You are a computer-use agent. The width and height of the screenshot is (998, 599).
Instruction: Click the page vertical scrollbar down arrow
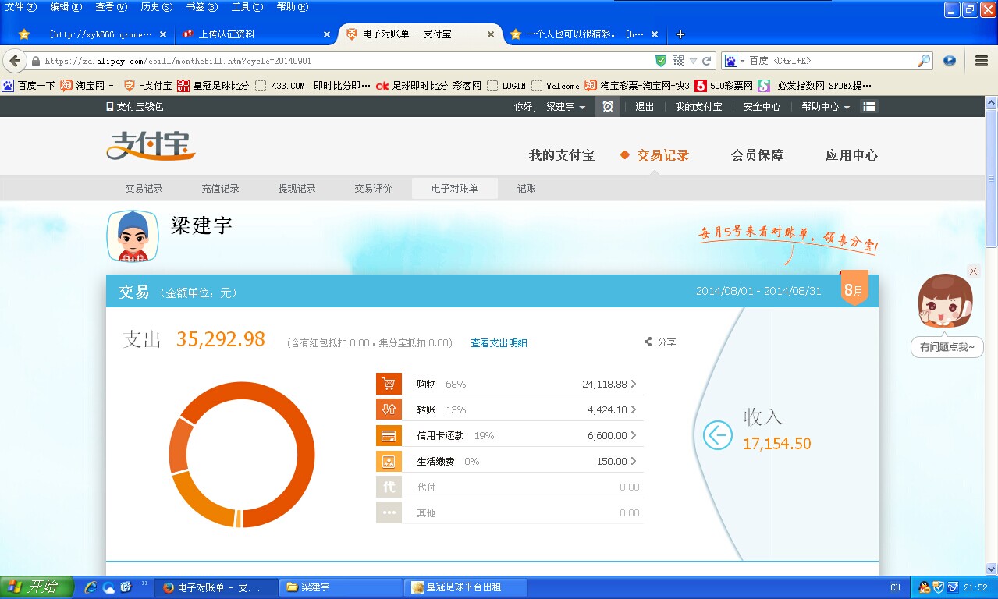coord(991,569)
